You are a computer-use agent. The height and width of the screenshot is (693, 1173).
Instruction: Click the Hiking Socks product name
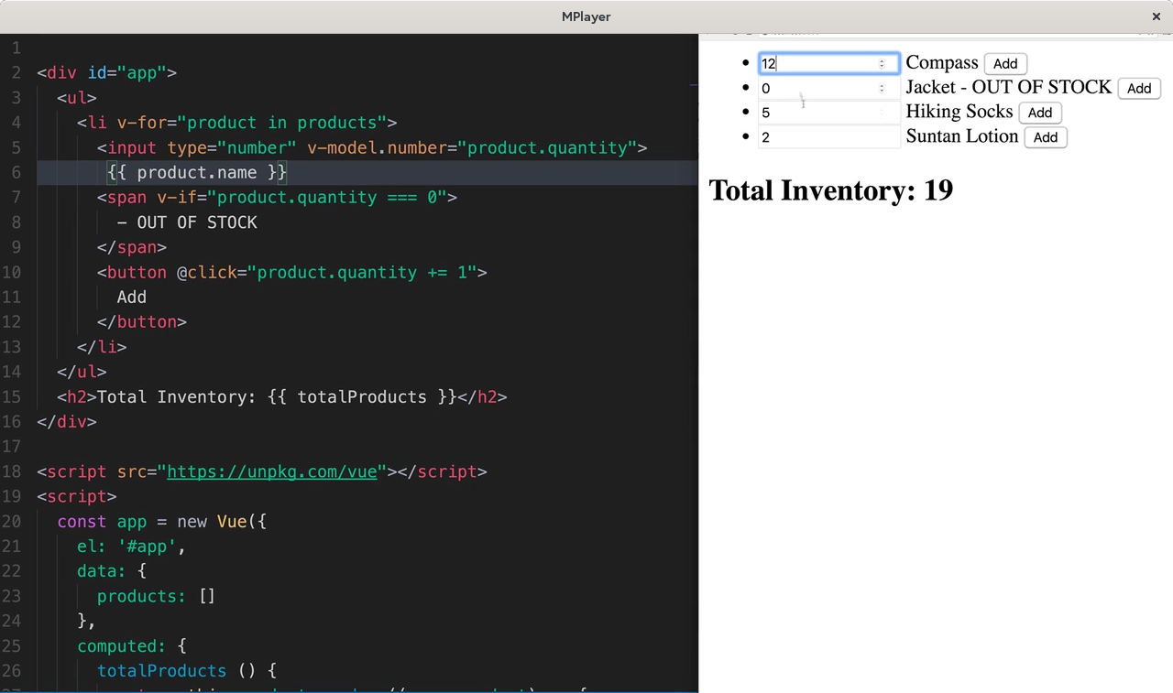[x=959, y=112]
